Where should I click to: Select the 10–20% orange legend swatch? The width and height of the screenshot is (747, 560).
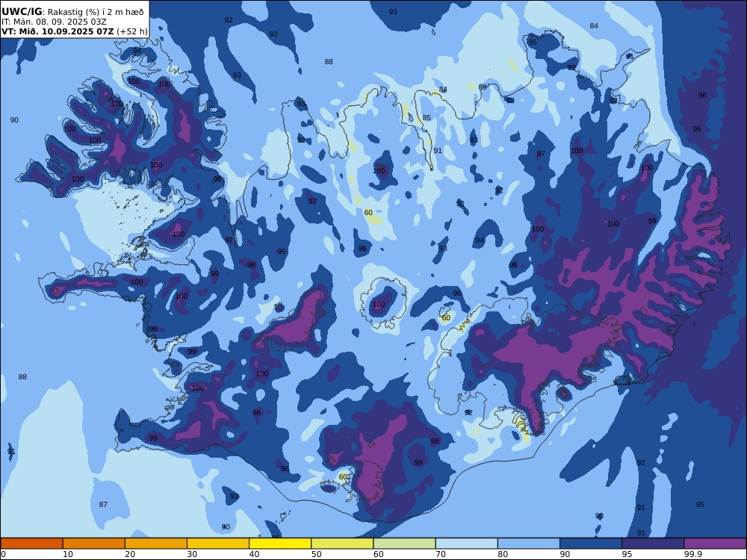coord(94,544)
